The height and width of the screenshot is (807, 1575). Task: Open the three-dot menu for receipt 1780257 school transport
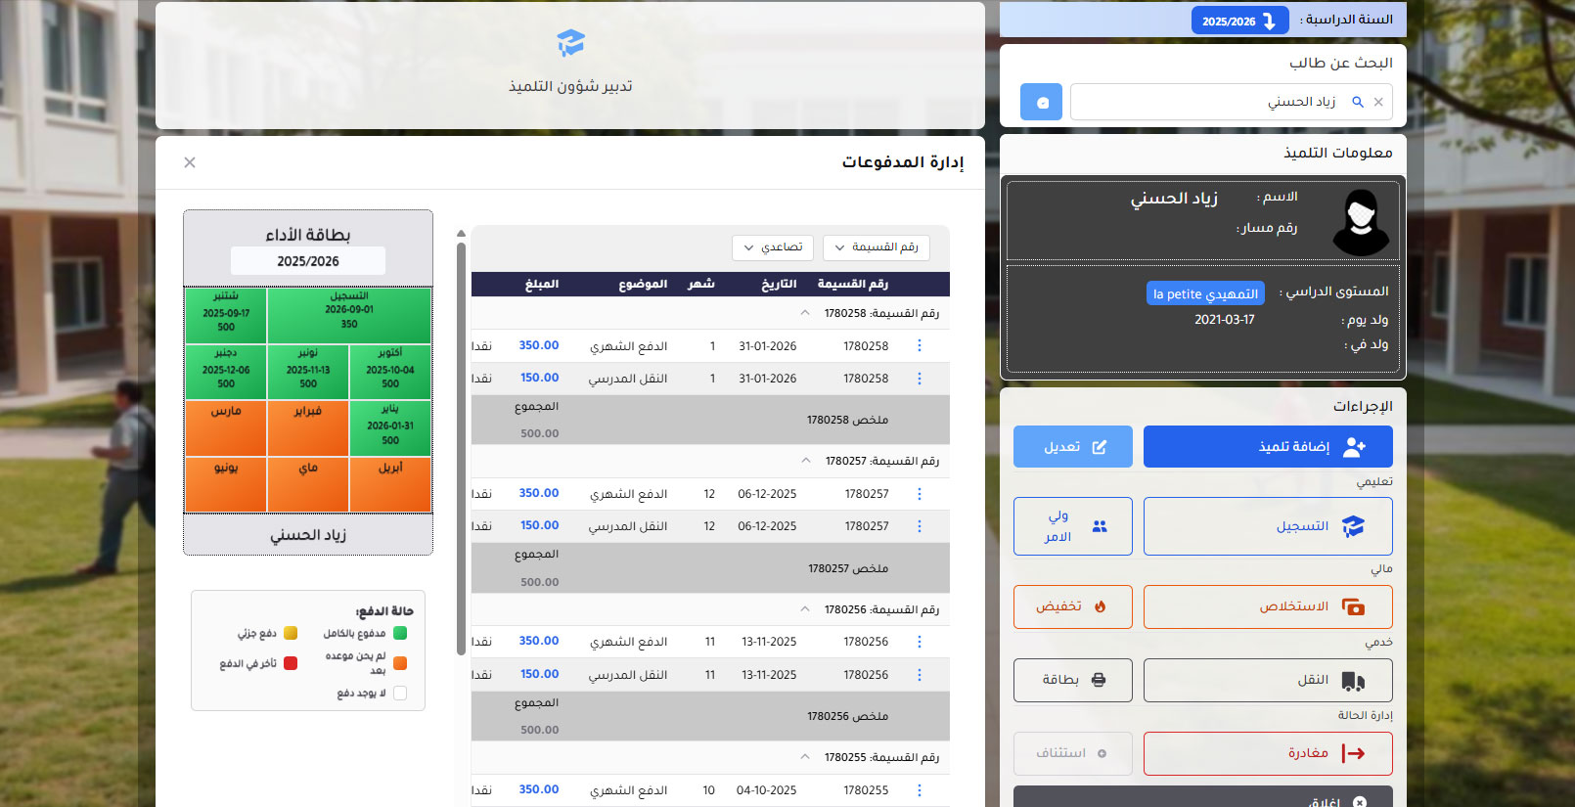[x=919, y=526]
